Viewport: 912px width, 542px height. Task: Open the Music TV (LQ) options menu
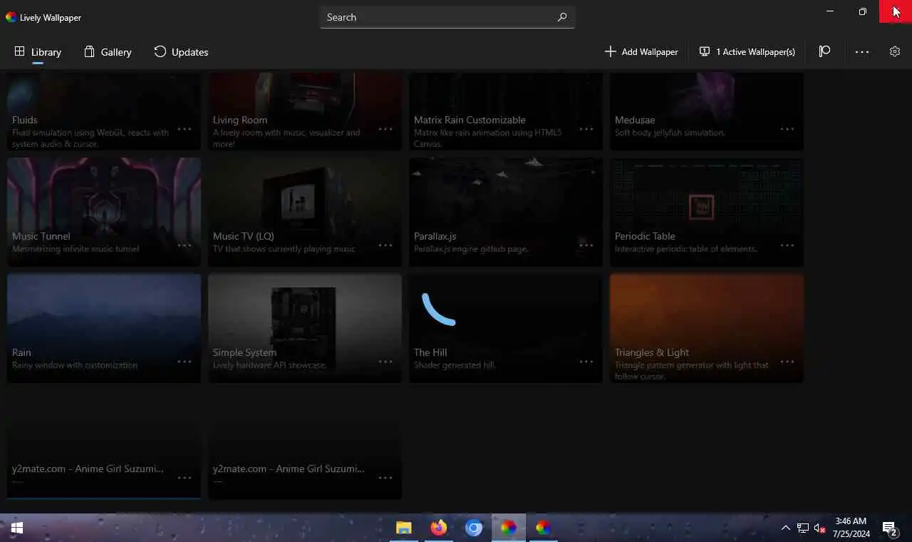[x=385, y=245]
